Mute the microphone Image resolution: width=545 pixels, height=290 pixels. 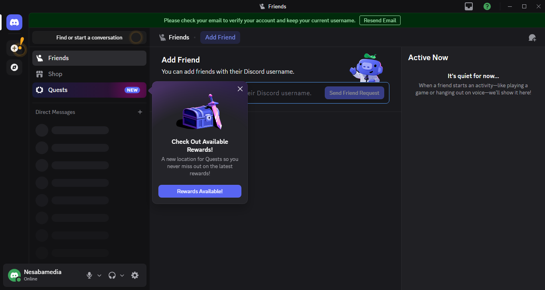coord(89,275)
